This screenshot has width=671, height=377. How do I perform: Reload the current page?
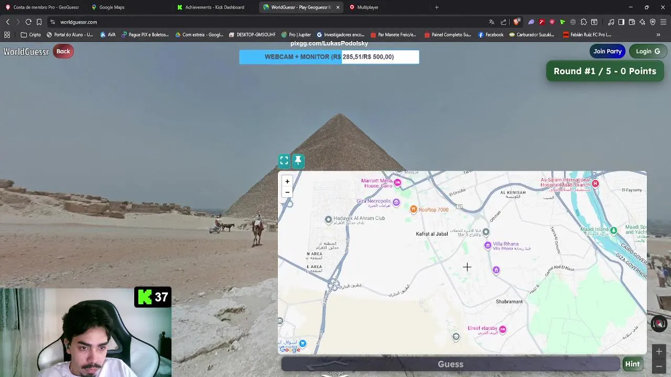click(28, 22)
